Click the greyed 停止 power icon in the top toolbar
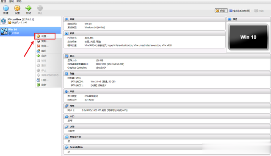Image resolution: width=271 pixels, height=156 pixels. (x=40, y=8)
